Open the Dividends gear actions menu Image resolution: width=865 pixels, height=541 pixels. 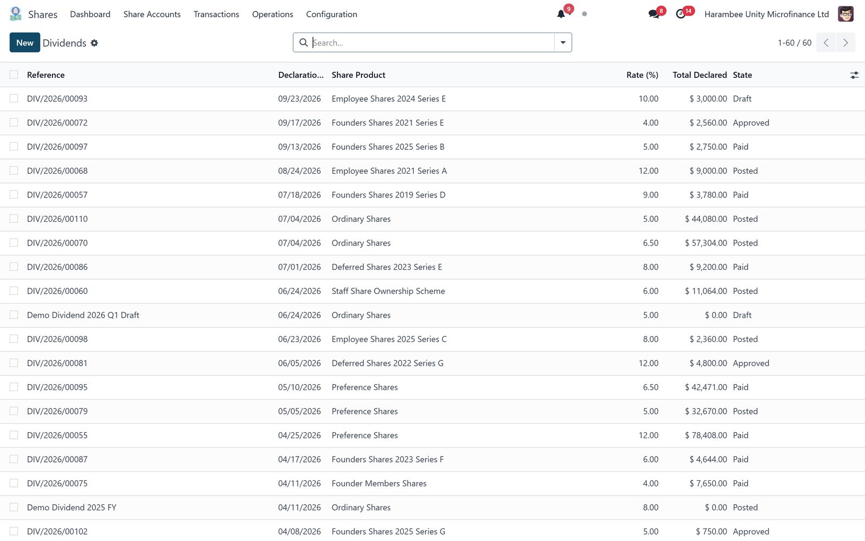(x=94, y=43)
